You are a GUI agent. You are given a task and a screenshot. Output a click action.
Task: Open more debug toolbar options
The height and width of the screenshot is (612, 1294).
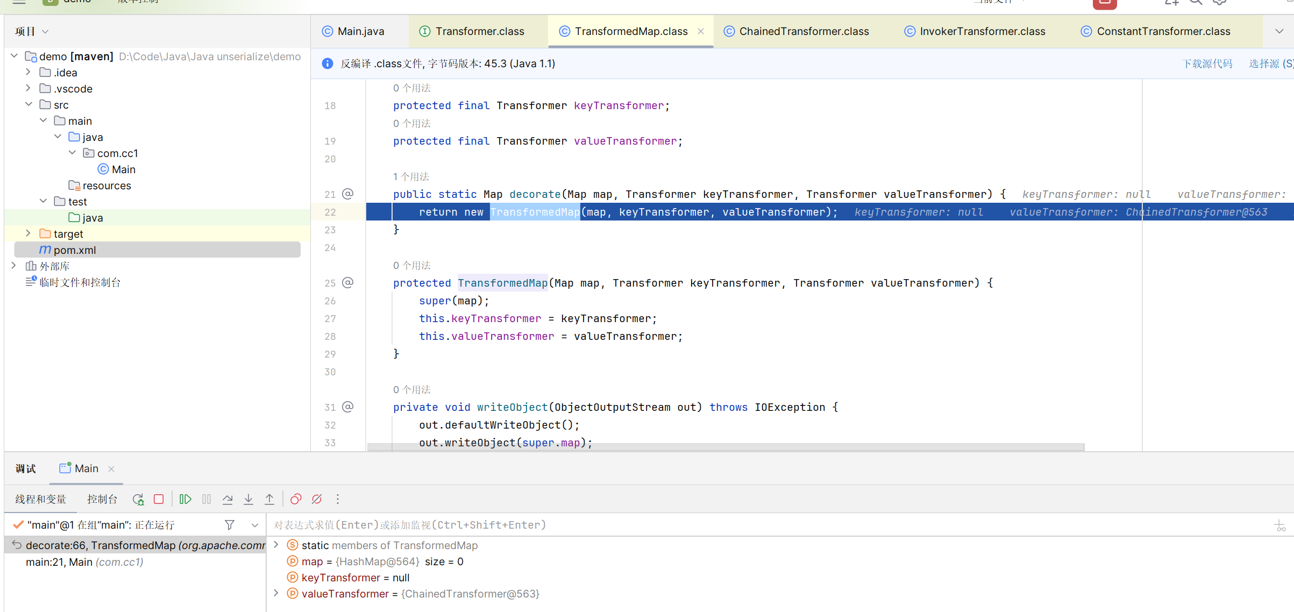pos(338,500)
